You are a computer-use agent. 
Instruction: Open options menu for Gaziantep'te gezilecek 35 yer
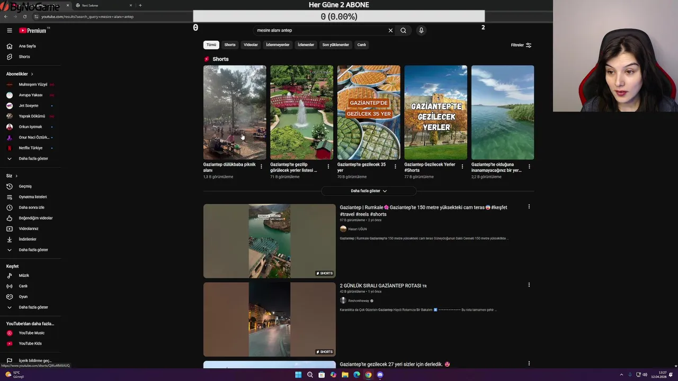coord(395,167)
